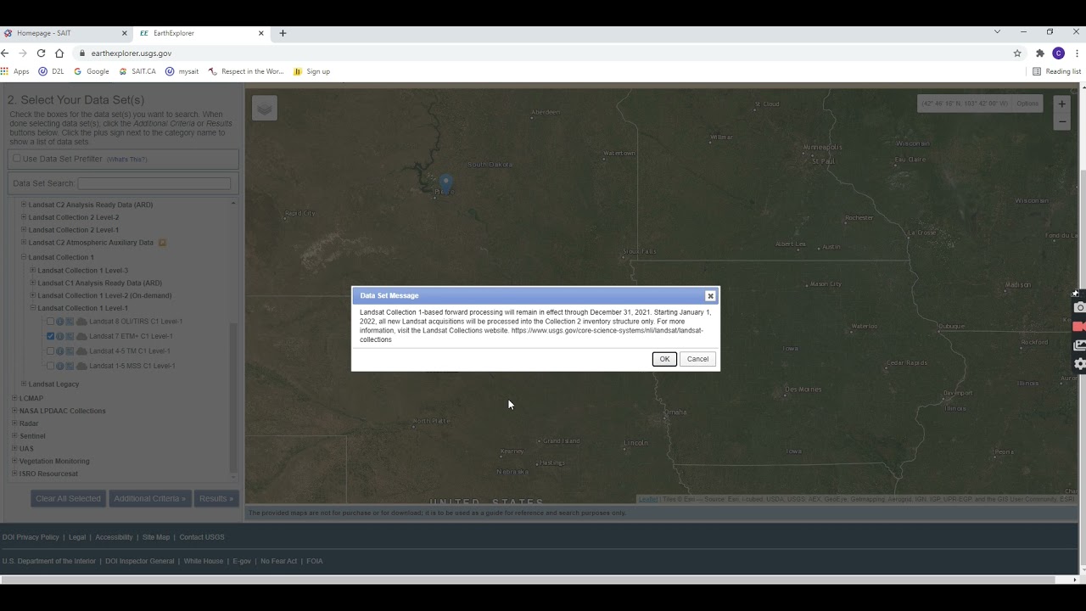The image size is (1086, 611).
Task: Expand Landsat Collection 2 Level-1 node
Action: click(24, 230)
